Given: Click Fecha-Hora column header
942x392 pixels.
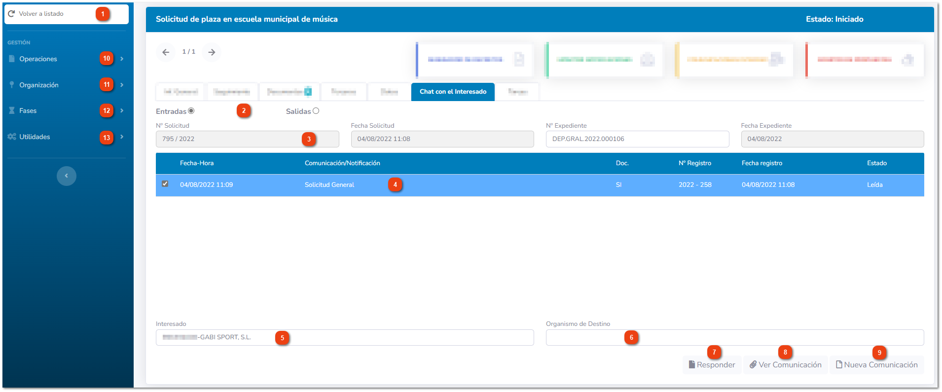Looking at the screenshot, I should pos(197,163).
